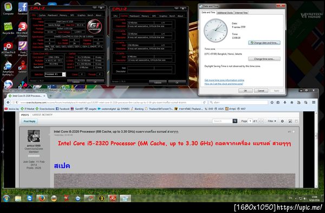Click Change time zone button
The height and width of the screenshot is (213, 325).
point(264,59)
